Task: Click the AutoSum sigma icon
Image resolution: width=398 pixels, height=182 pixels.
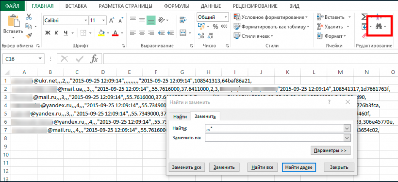Action: click(364, 17)
